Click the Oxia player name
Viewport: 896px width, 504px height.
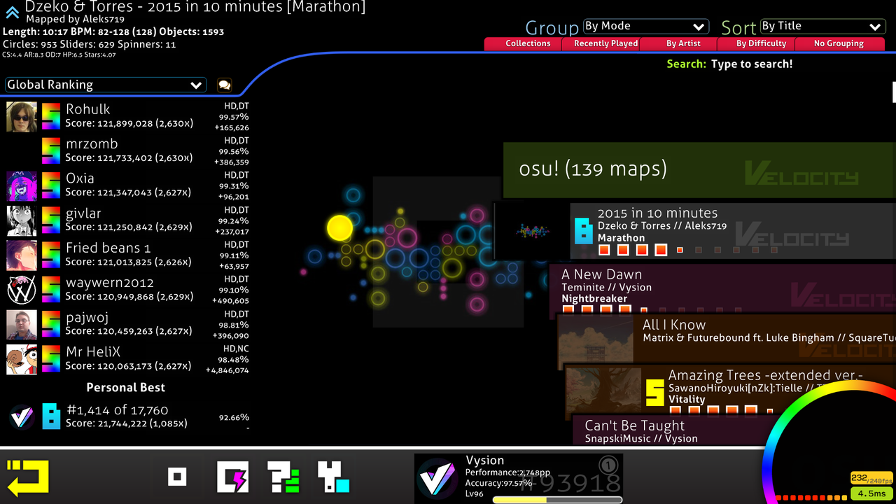point(80,178)
